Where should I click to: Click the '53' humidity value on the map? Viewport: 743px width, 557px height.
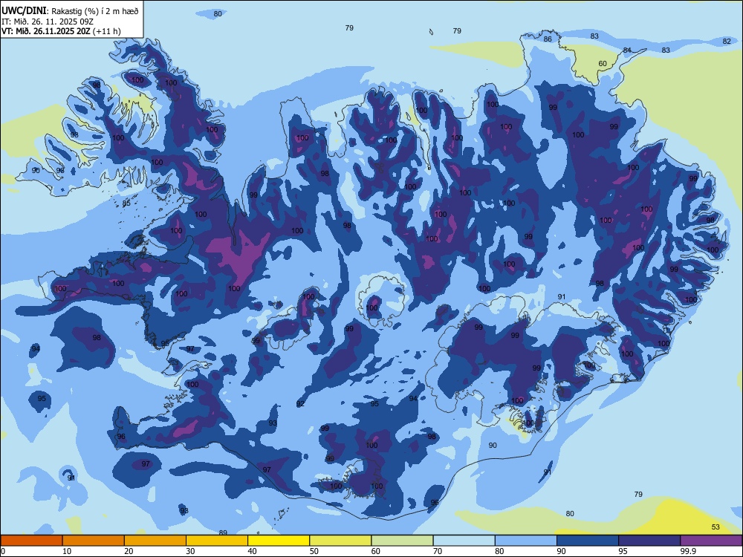pyautogui.click(x=716, y=527)
